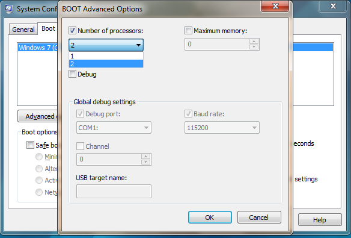Click the Cancel button
Viewport: 351px width, 238px height.
[x=259, y=217]
